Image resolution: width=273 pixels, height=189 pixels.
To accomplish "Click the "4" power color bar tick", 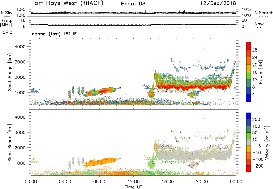I will pos(253,94).
